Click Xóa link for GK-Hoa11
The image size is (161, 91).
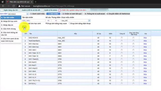[x=145, y=65]
